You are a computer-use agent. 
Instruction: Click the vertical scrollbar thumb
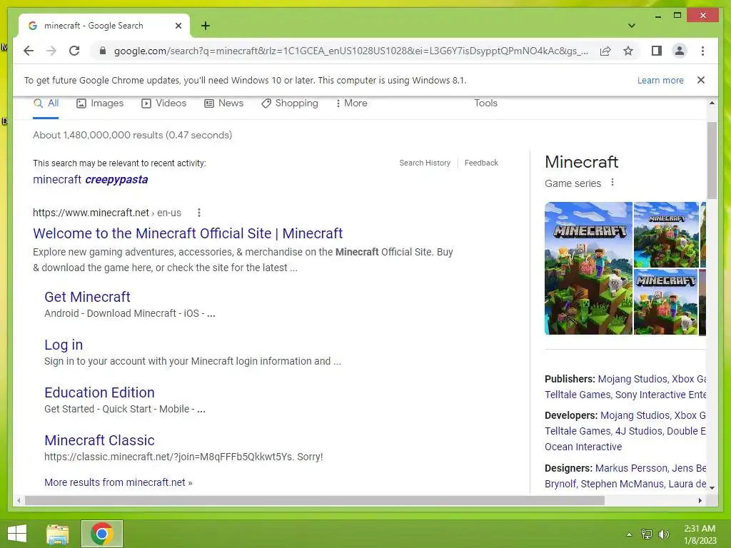pyautogui.click(x=712, y=161)
